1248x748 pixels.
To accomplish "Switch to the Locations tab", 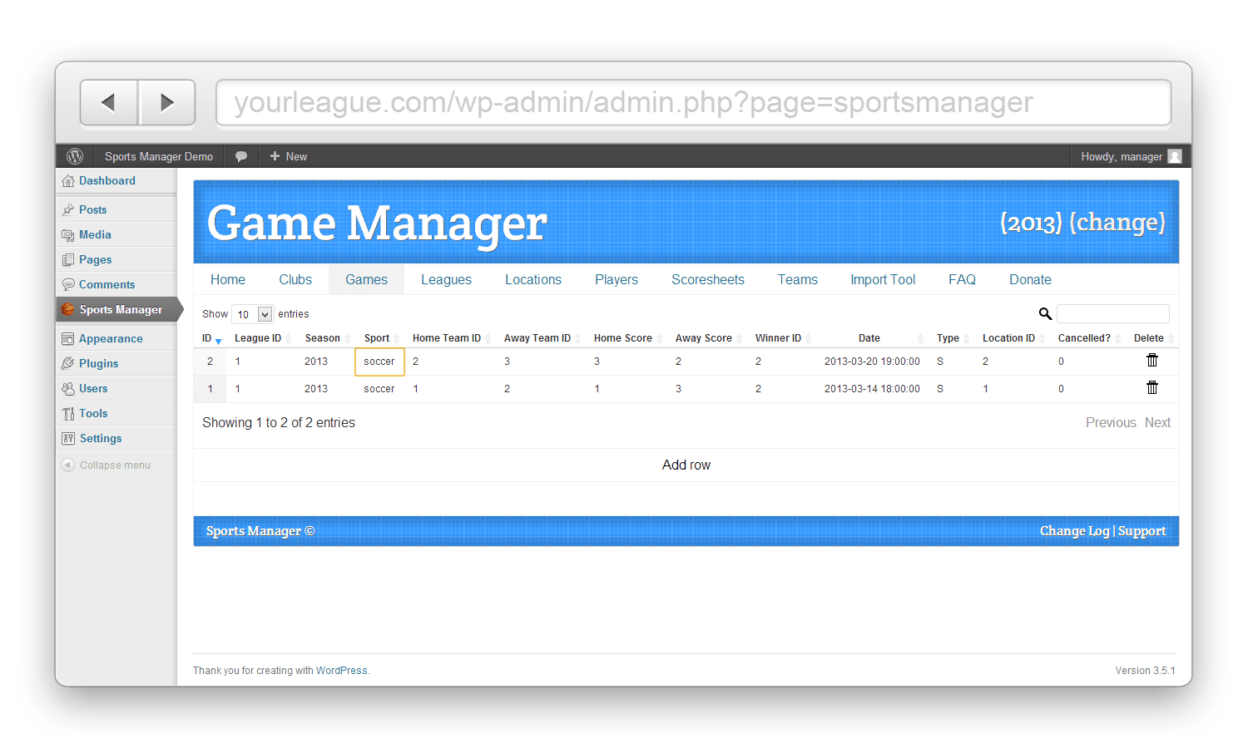I will pyautogui.click(x=533, y=279).
